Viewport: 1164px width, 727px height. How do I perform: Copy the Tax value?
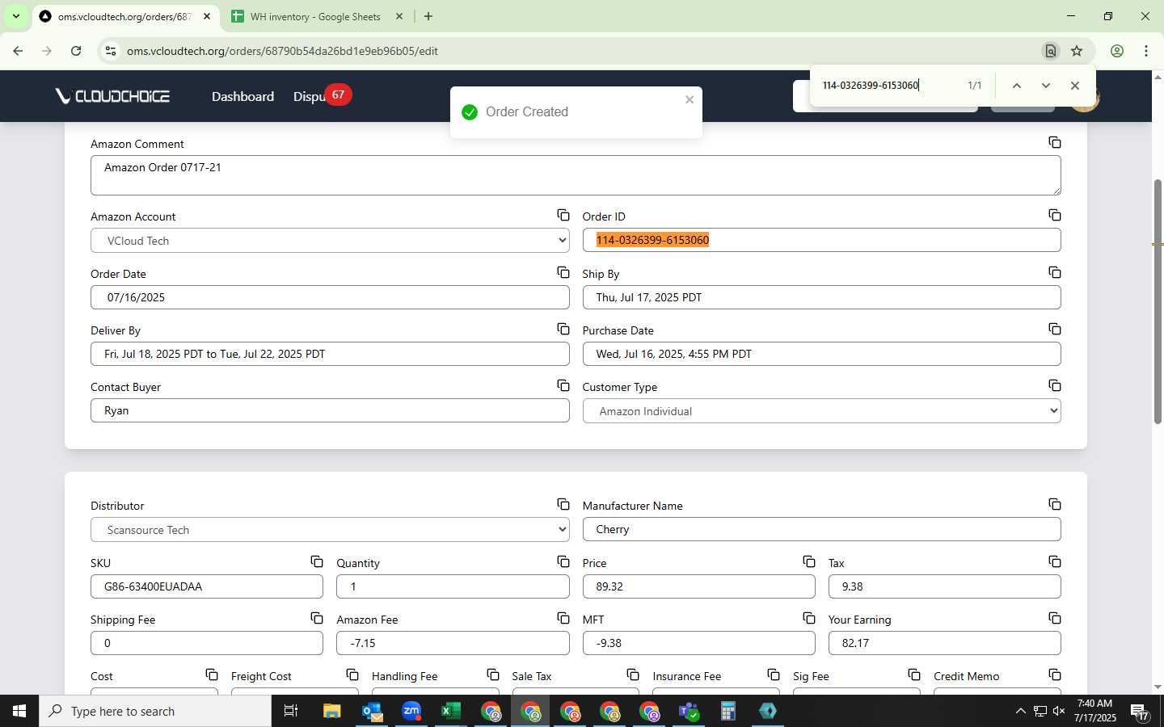1055,561
